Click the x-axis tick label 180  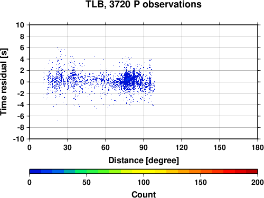(258, 147)
